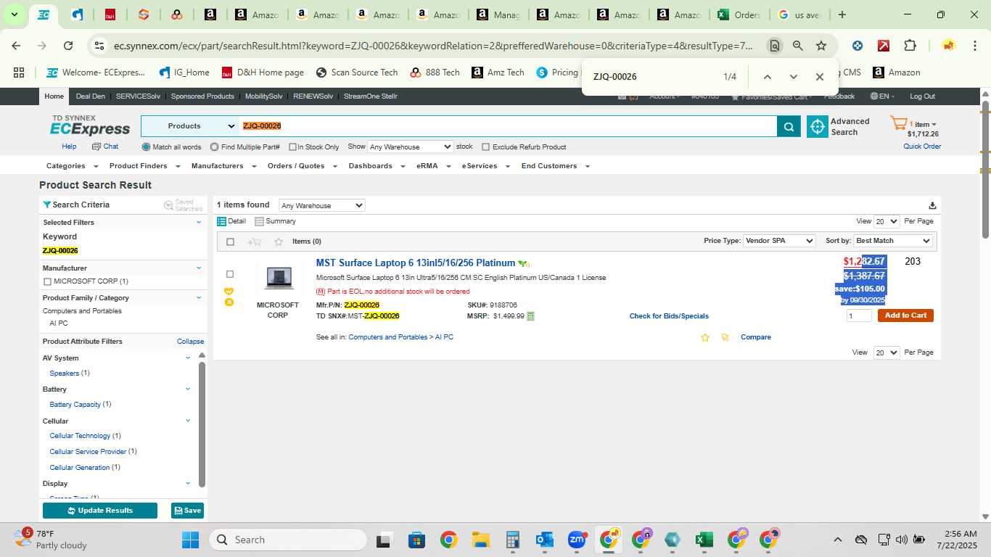
Task: Click the ZJQ-00026 search text field
Action: 508,126
